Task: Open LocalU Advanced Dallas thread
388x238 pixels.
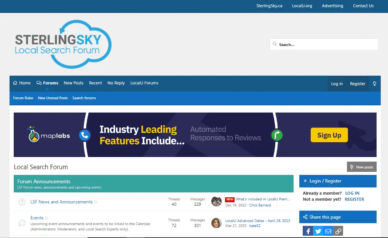Action: point(258,221)
